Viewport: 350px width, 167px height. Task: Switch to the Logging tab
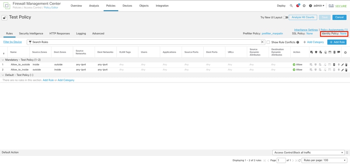tap(81, 33)
